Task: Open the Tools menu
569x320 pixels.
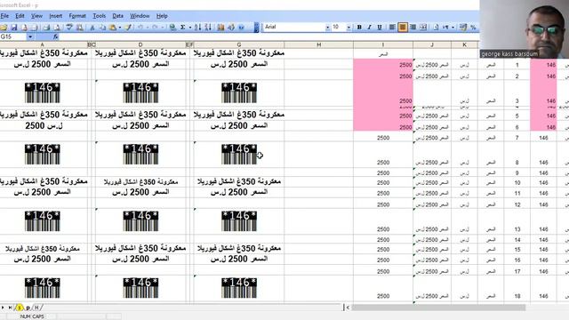Action: point(99,16)
